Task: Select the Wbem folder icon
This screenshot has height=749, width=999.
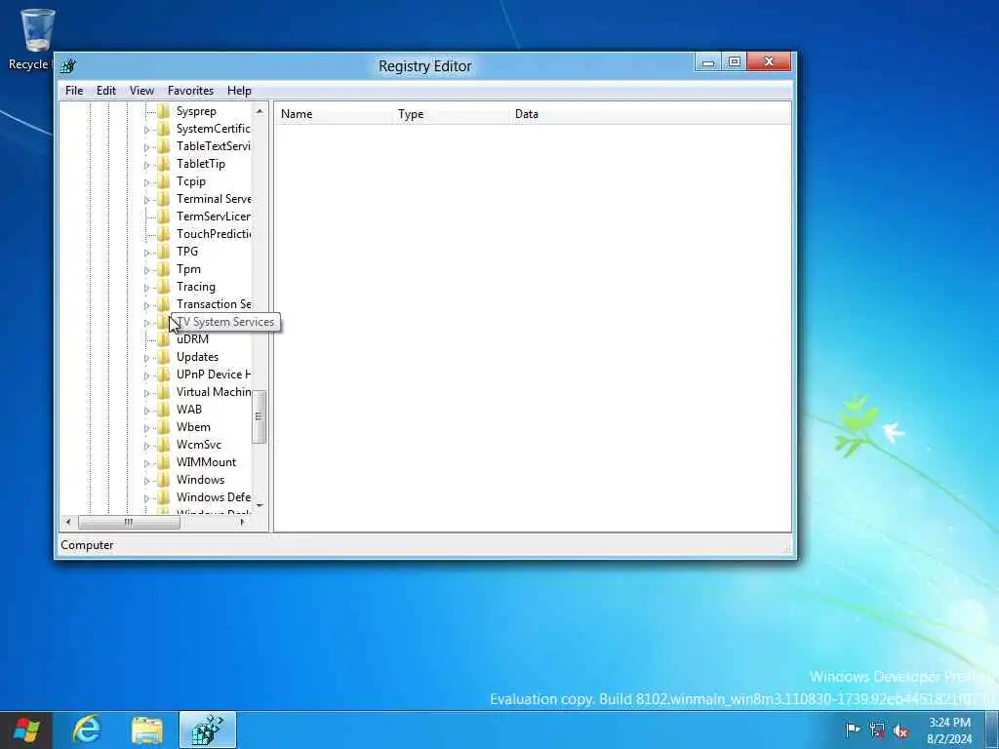Action: pyautogui.click(x=164, y=427)
